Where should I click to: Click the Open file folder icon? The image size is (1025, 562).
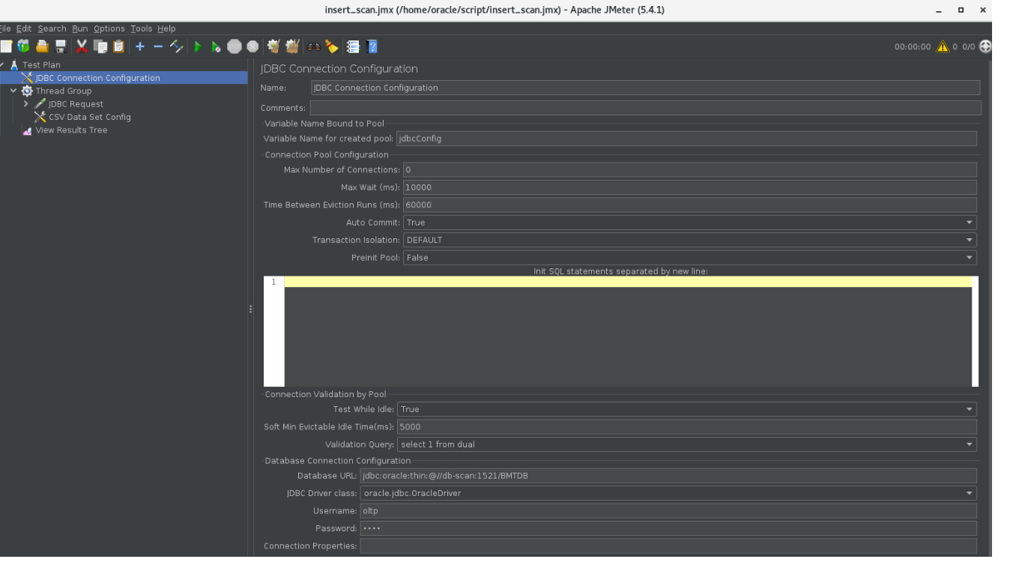tap(43, 46)
